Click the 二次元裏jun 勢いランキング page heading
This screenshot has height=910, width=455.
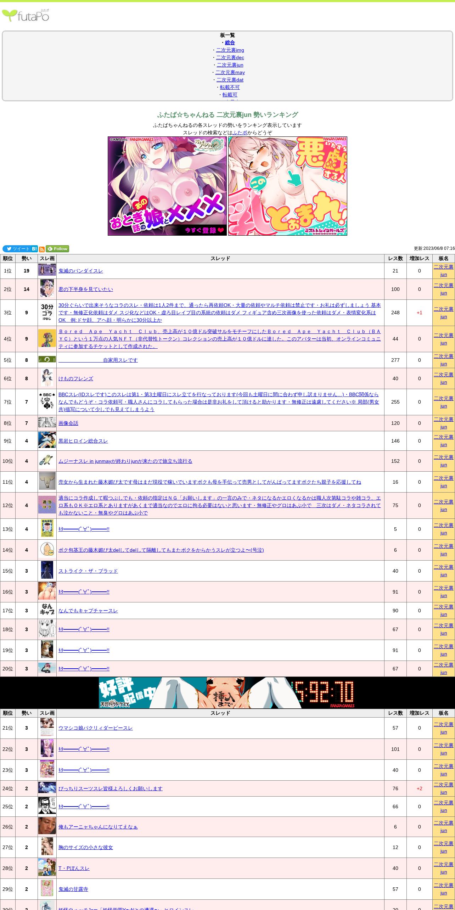tap(227, 115)
